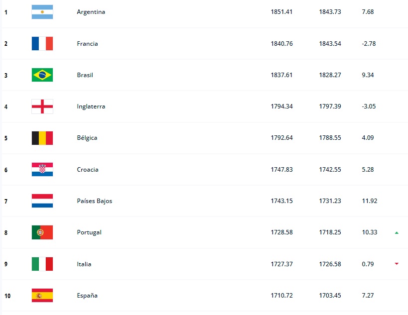Open the Francia team link
This screenshot has height=315, width=408.
tap(87, 44)
